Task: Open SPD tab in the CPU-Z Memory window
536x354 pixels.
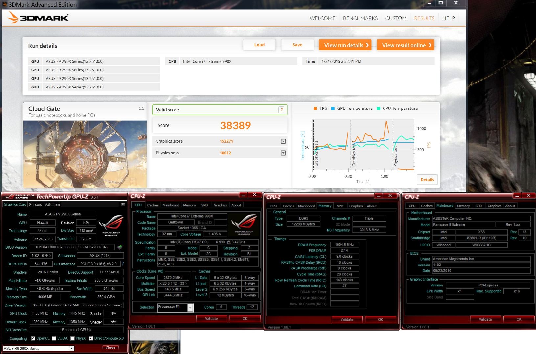Action: (340, 206)
